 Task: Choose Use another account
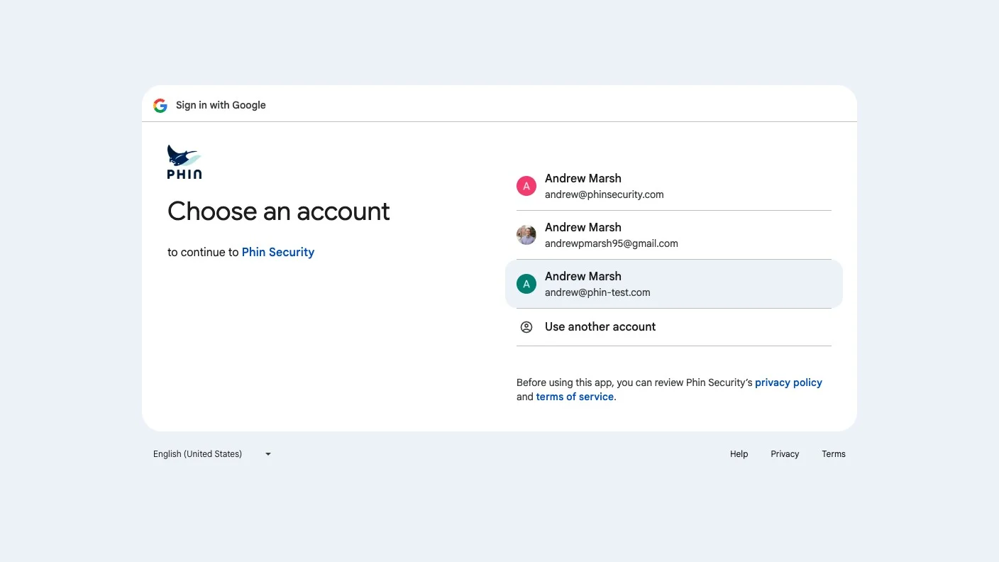(674, 327)
